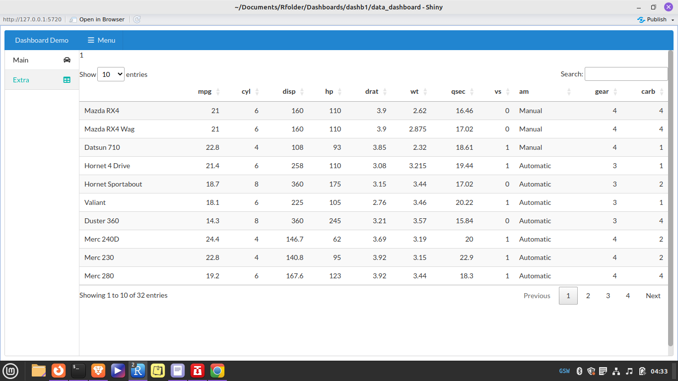Viewport: 678px width, 381px height.
Task: Click the car icon beside Main
Action: 67,60
